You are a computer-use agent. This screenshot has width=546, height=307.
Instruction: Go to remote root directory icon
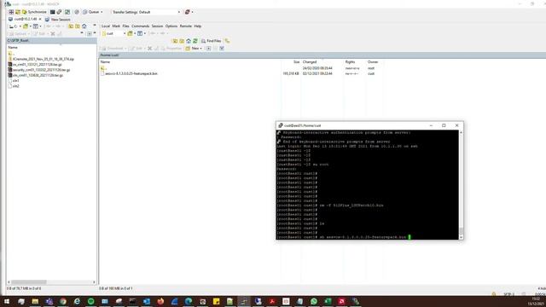point(182,41)
